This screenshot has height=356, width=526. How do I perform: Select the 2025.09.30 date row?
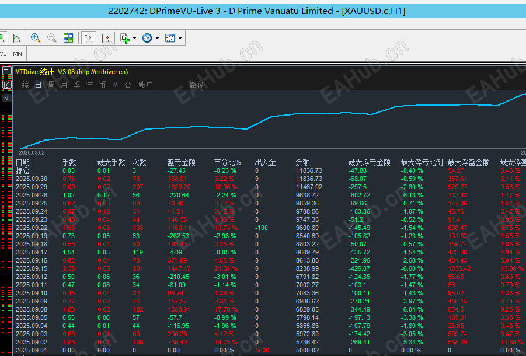32,179
